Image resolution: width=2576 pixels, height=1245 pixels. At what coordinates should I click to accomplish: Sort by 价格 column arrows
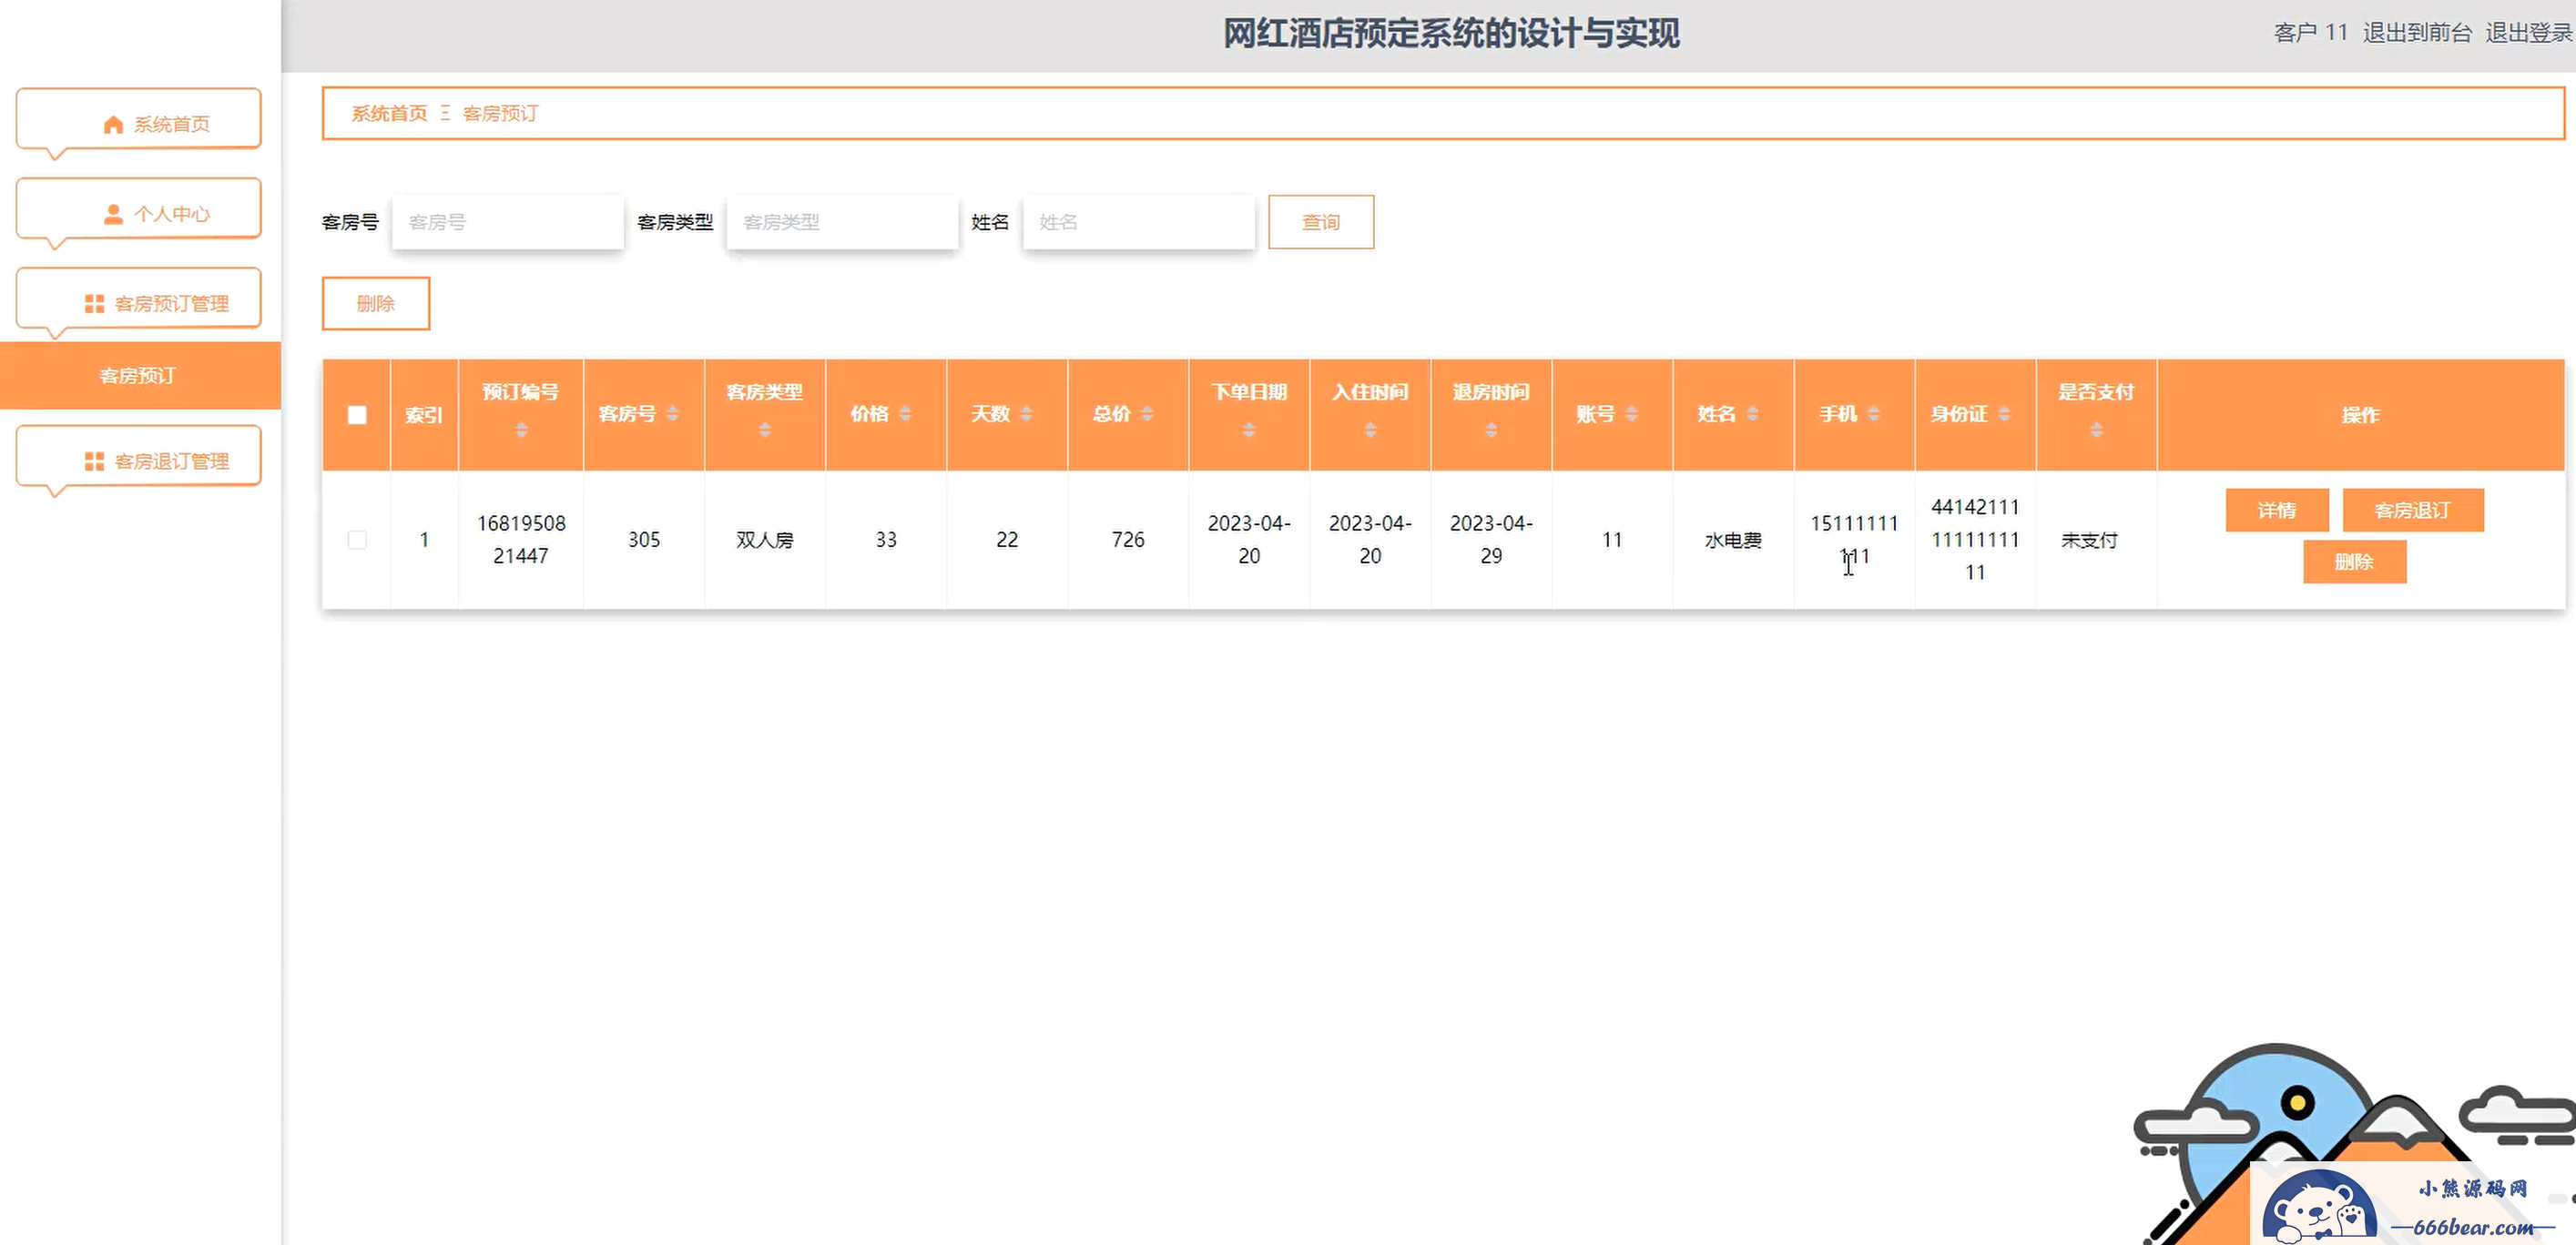pos(905,414)
